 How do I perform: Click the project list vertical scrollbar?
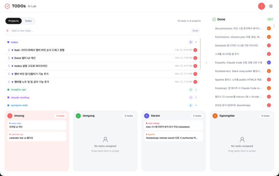(200, 54)
